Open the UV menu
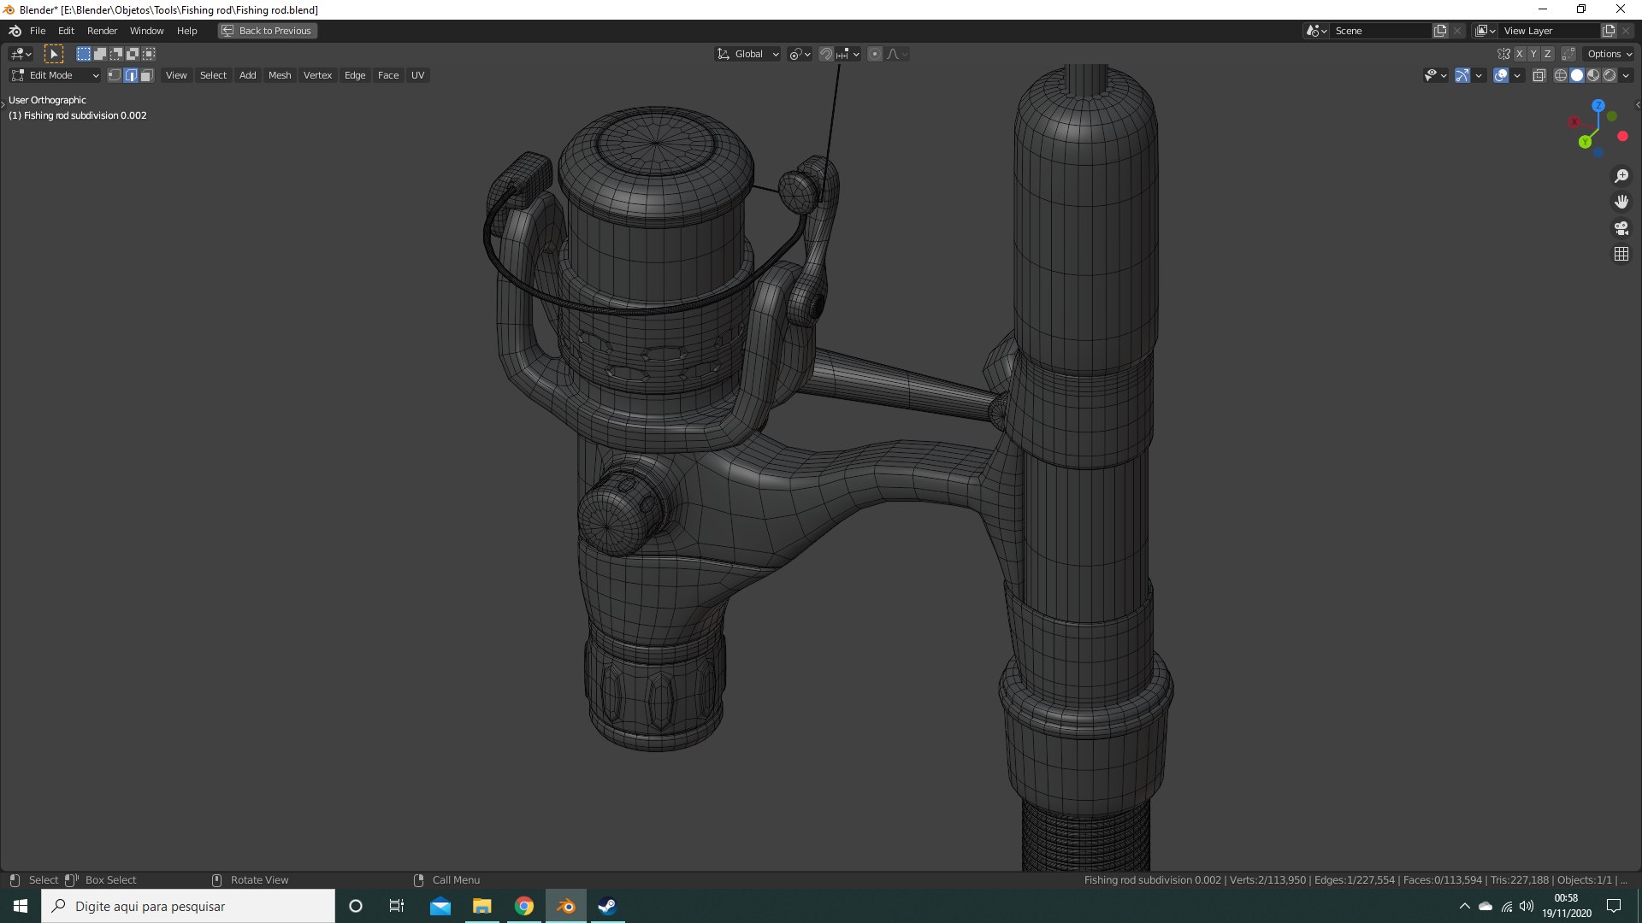Viewport: 1642px width, 923px height. tap(417, 75)
